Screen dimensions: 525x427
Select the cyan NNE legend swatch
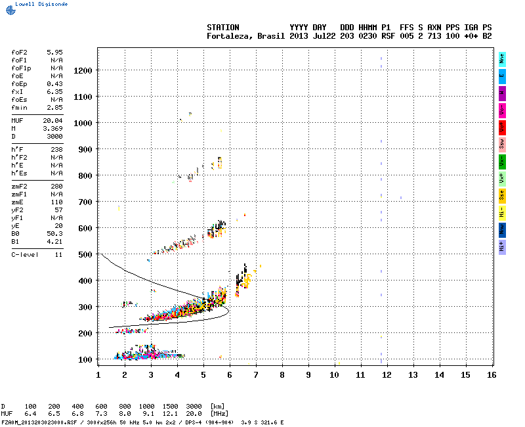tap(502, 59)
